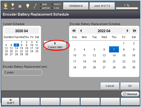
Task: Choose day 21 in 2022 04 calendar
Action: pos(114,61)
